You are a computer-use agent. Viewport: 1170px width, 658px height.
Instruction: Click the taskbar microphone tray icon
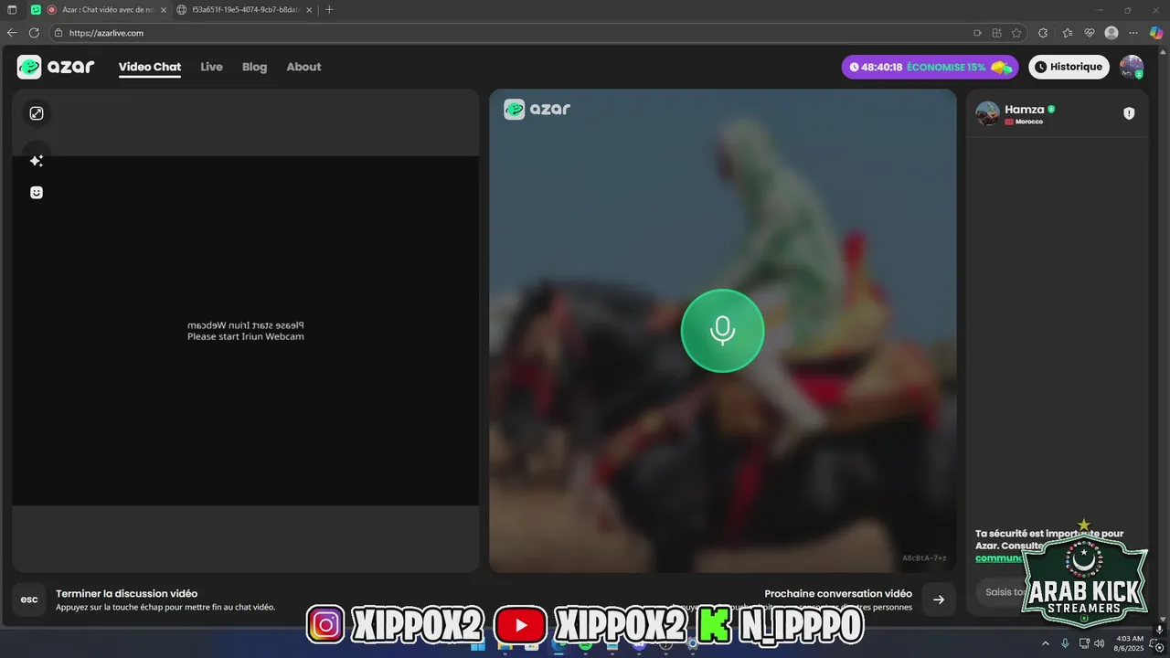(1065, 643)
